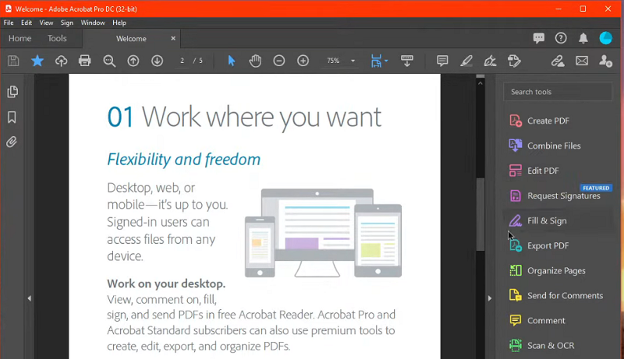Open the chat notifications bubble icon
624x359 pixels.
click(x=539, y=38)
